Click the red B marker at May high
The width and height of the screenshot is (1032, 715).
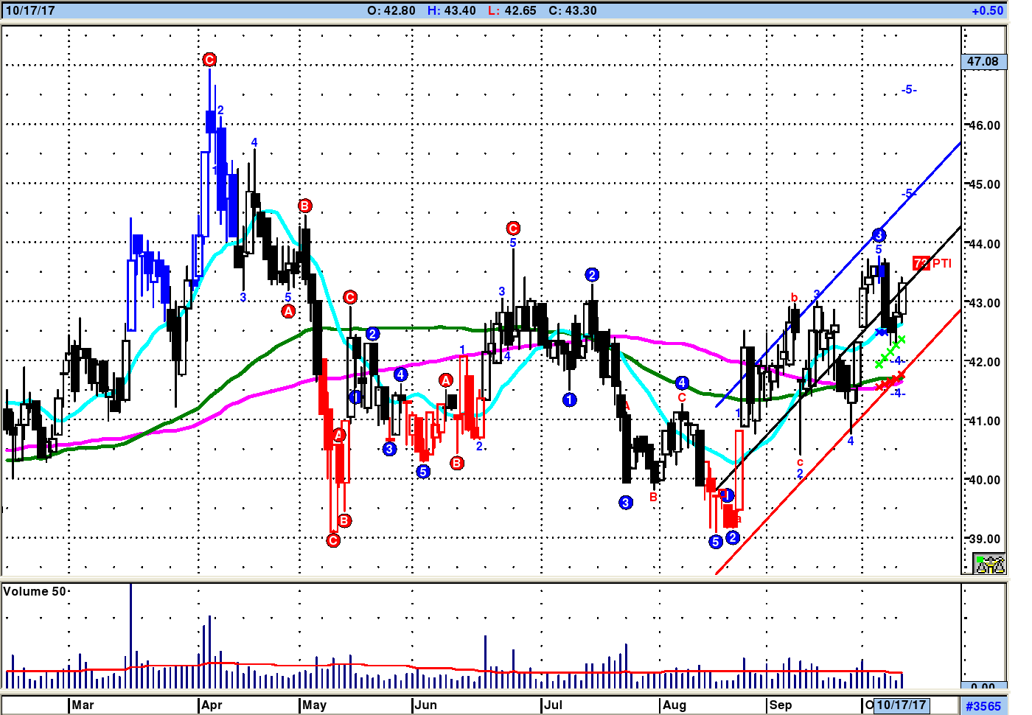305,206
